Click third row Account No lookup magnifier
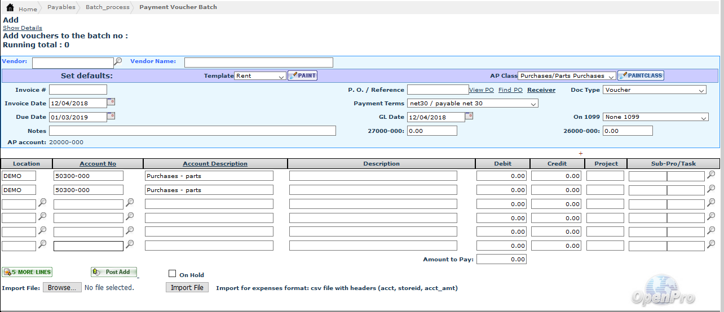This screenshot has height=312, width=724. [130, 203]
